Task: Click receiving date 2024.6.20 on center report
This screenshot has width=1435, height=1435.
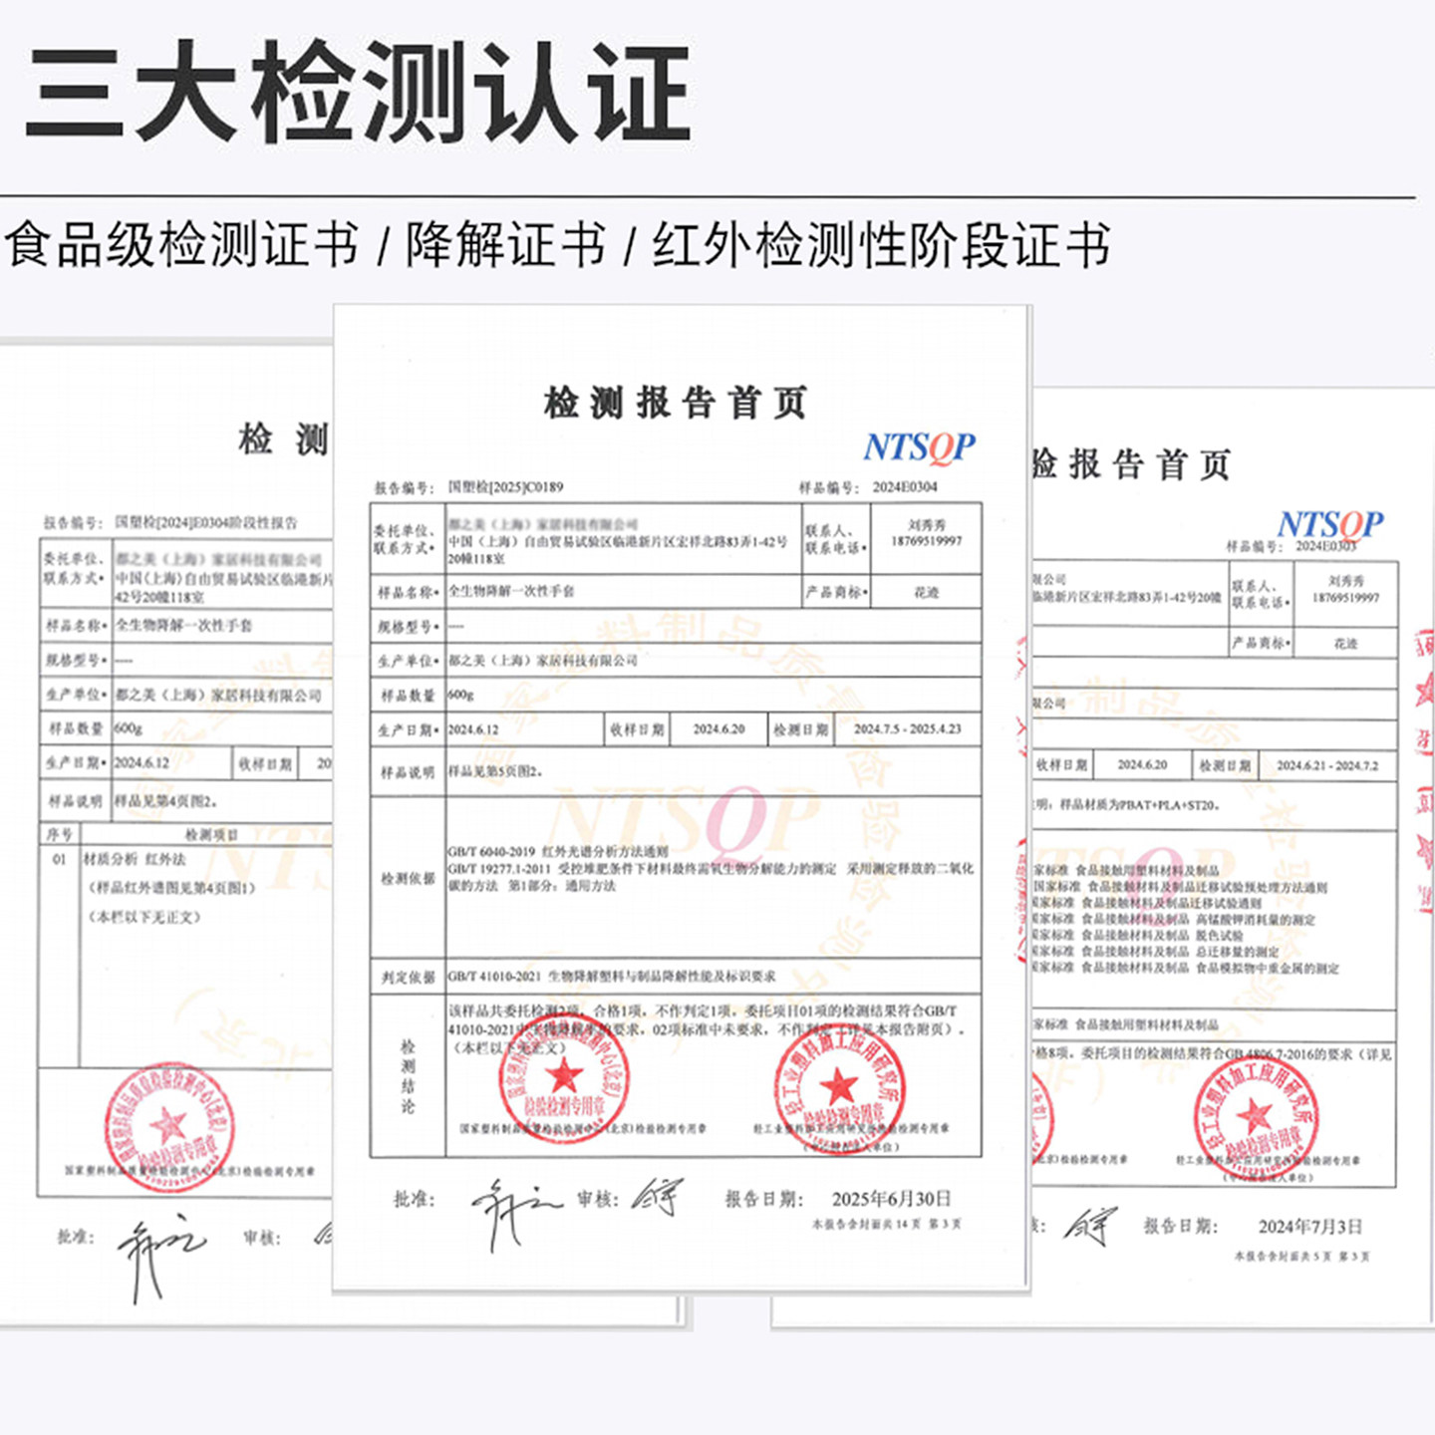Action: click(719, 729)
